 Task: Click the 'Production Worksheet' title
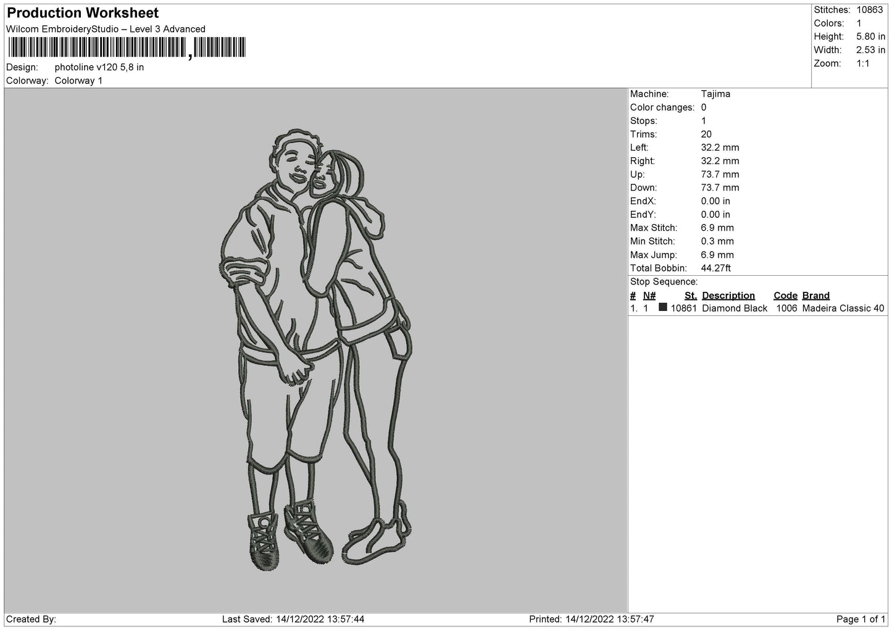point(83,13)
